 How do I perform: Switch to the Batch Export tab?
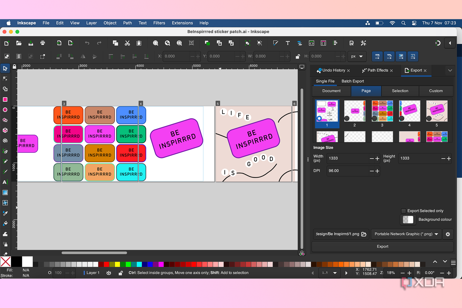[353, 81]
